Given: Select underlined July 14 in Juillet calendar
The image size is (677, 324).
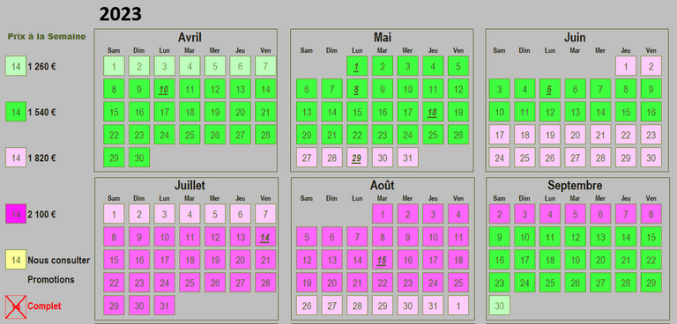Looking at the screenshot, I should click(265, 237).
